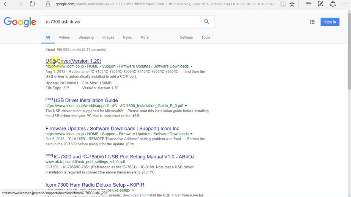Open the Hub lines icon
The width and height of the screenshot is (351, 197).
308,4
